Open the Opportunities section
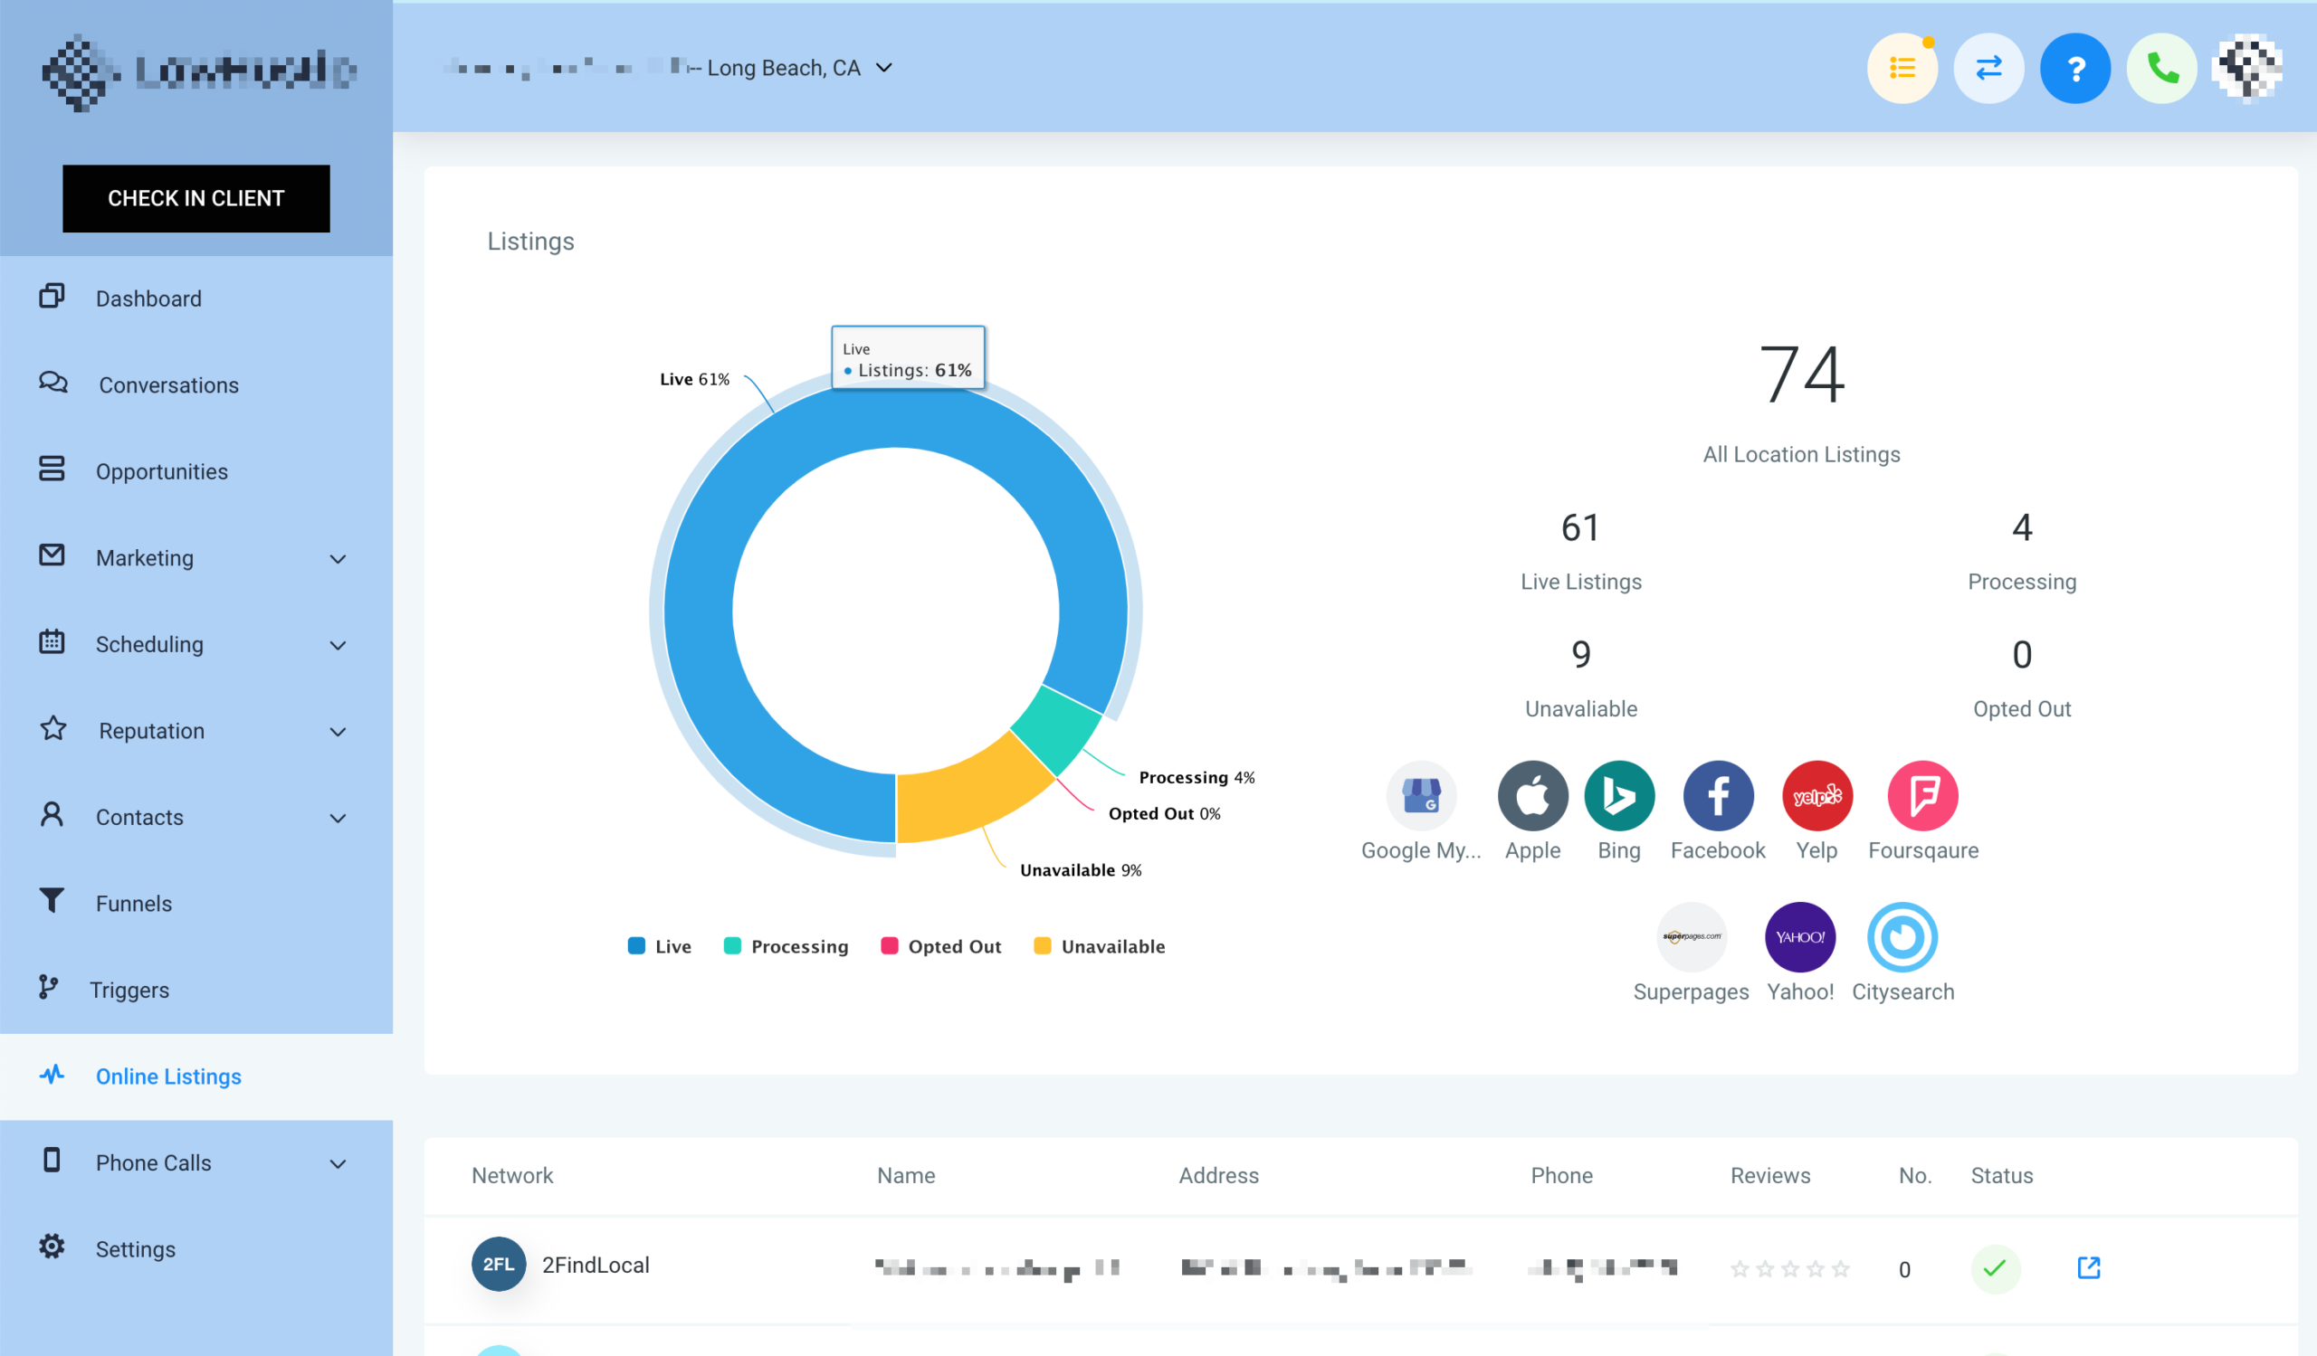The width and height of the screenshot is (2317, 1356). click(162, 470)
